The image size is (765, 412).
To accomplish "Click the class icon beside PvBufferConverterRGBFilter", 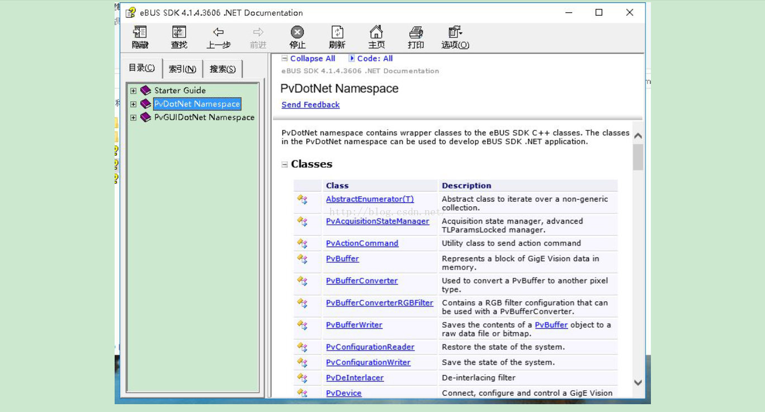I will (303, 303).
